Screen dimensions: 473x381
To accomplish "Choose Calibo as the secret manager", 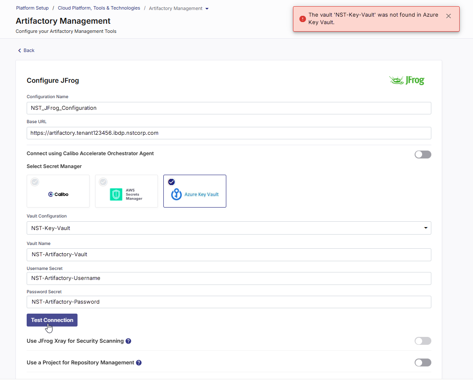I will click(58, 191).
